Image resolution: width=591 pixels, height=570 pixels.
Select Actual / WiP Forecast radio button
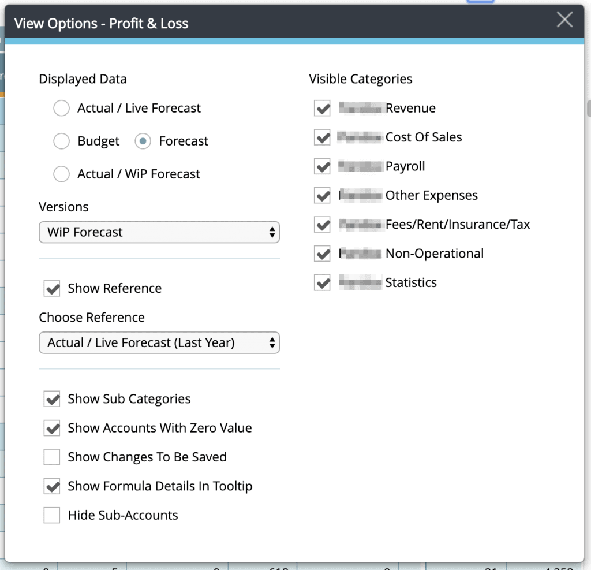point(62,174)
